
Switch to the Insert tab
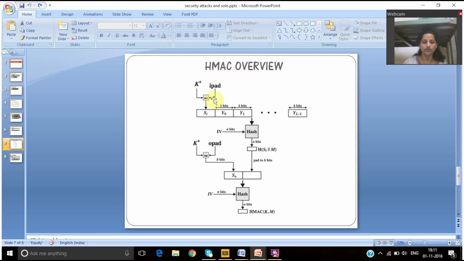[46, 14]
